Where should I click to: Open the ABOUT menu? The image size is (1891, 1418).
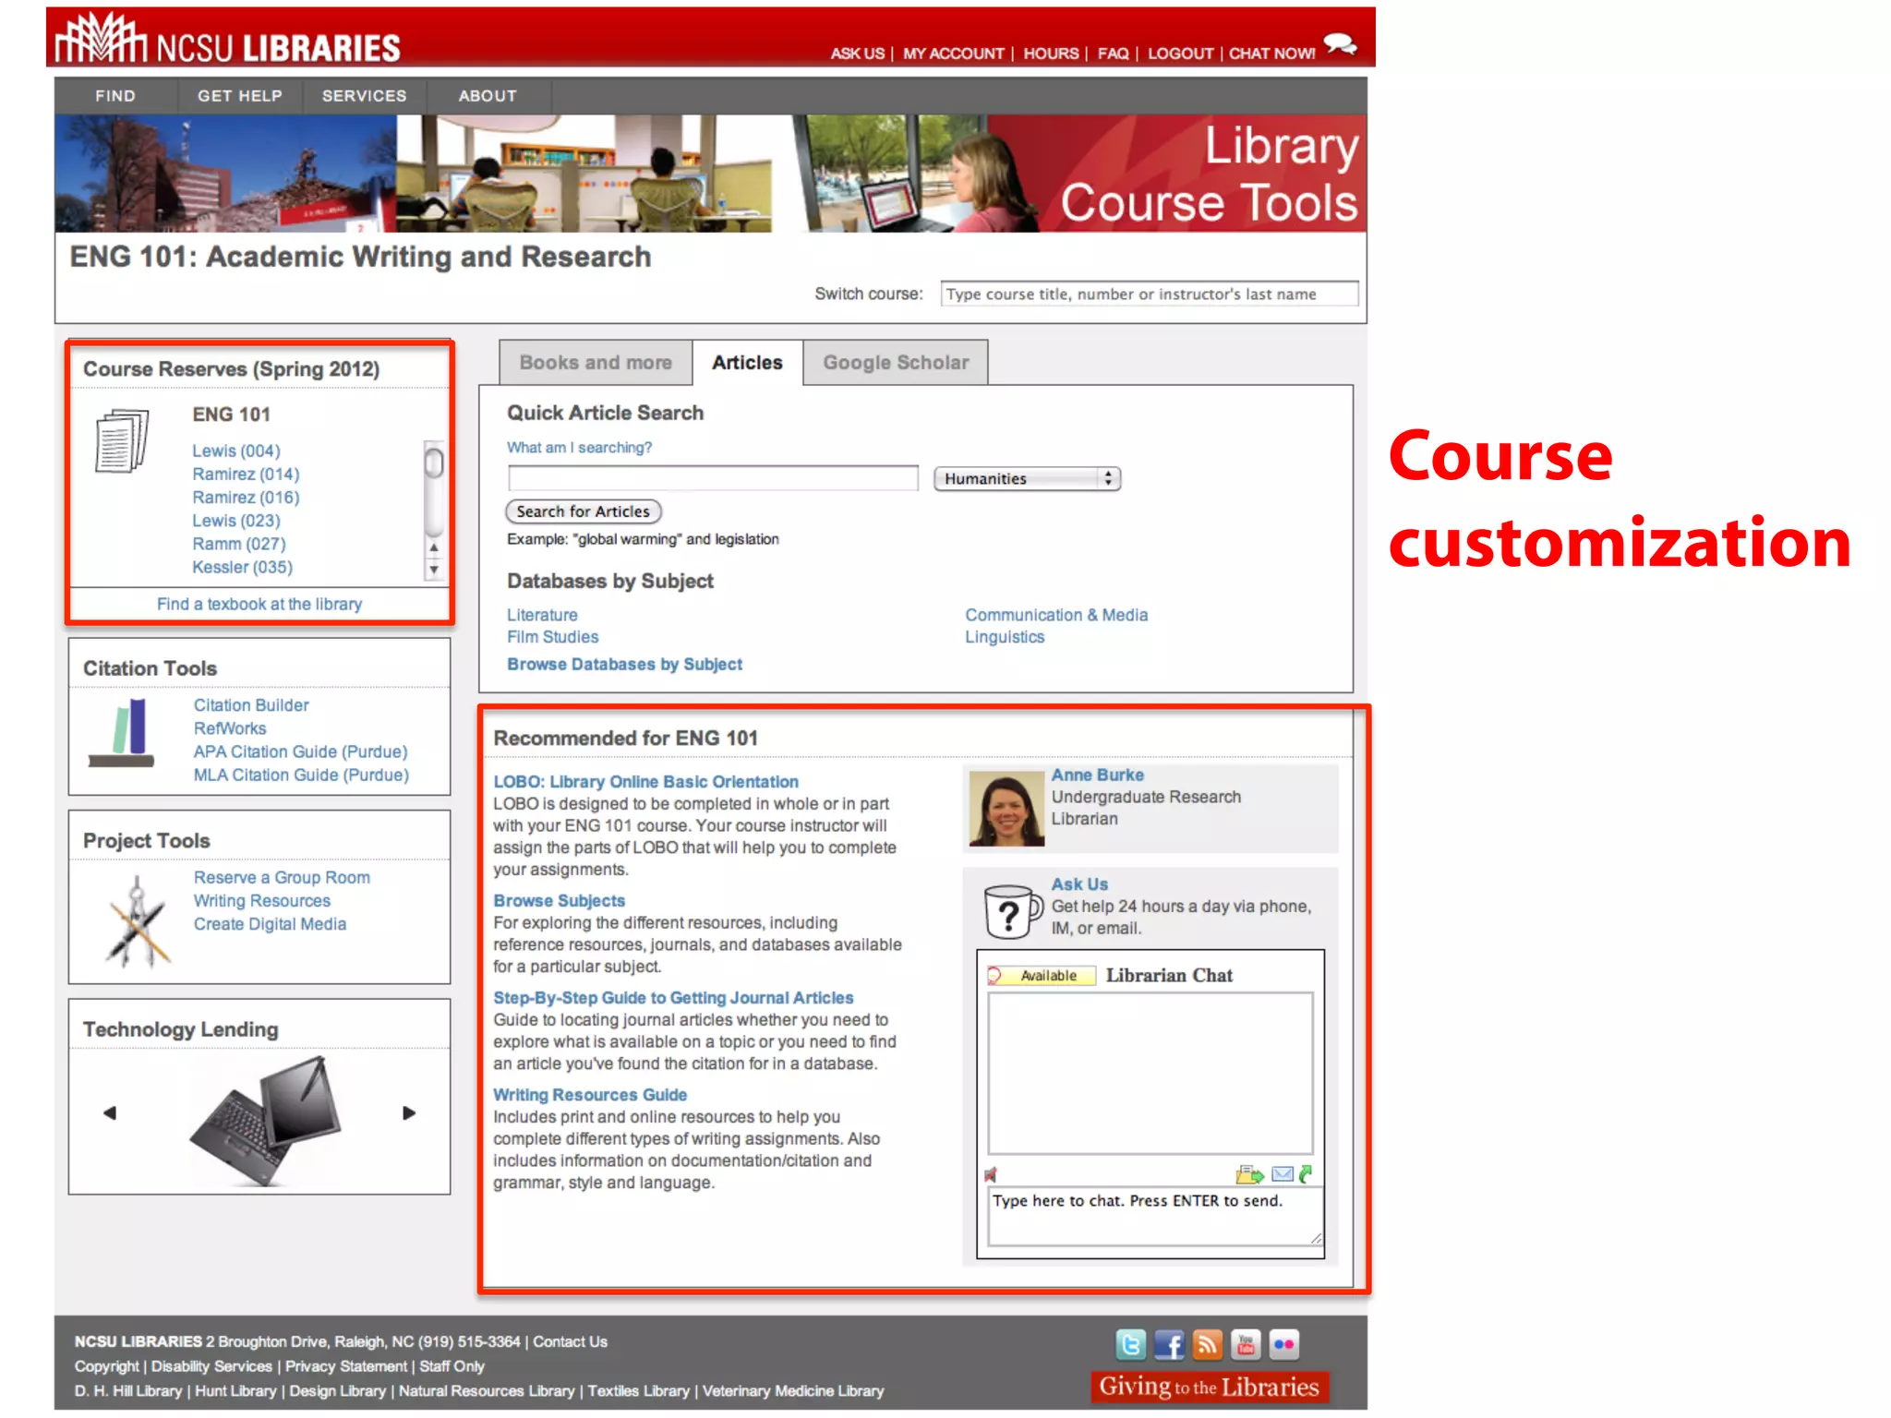coord(488,96)
